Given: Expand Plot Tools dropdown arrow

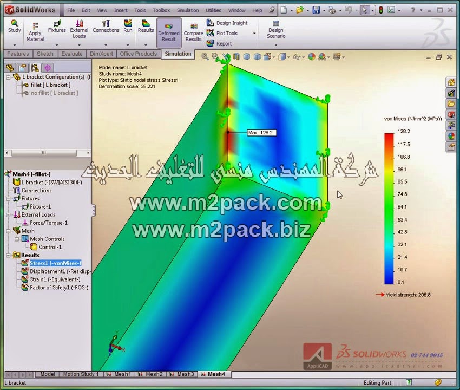Looking at the screenshot, I should point(254,34).
